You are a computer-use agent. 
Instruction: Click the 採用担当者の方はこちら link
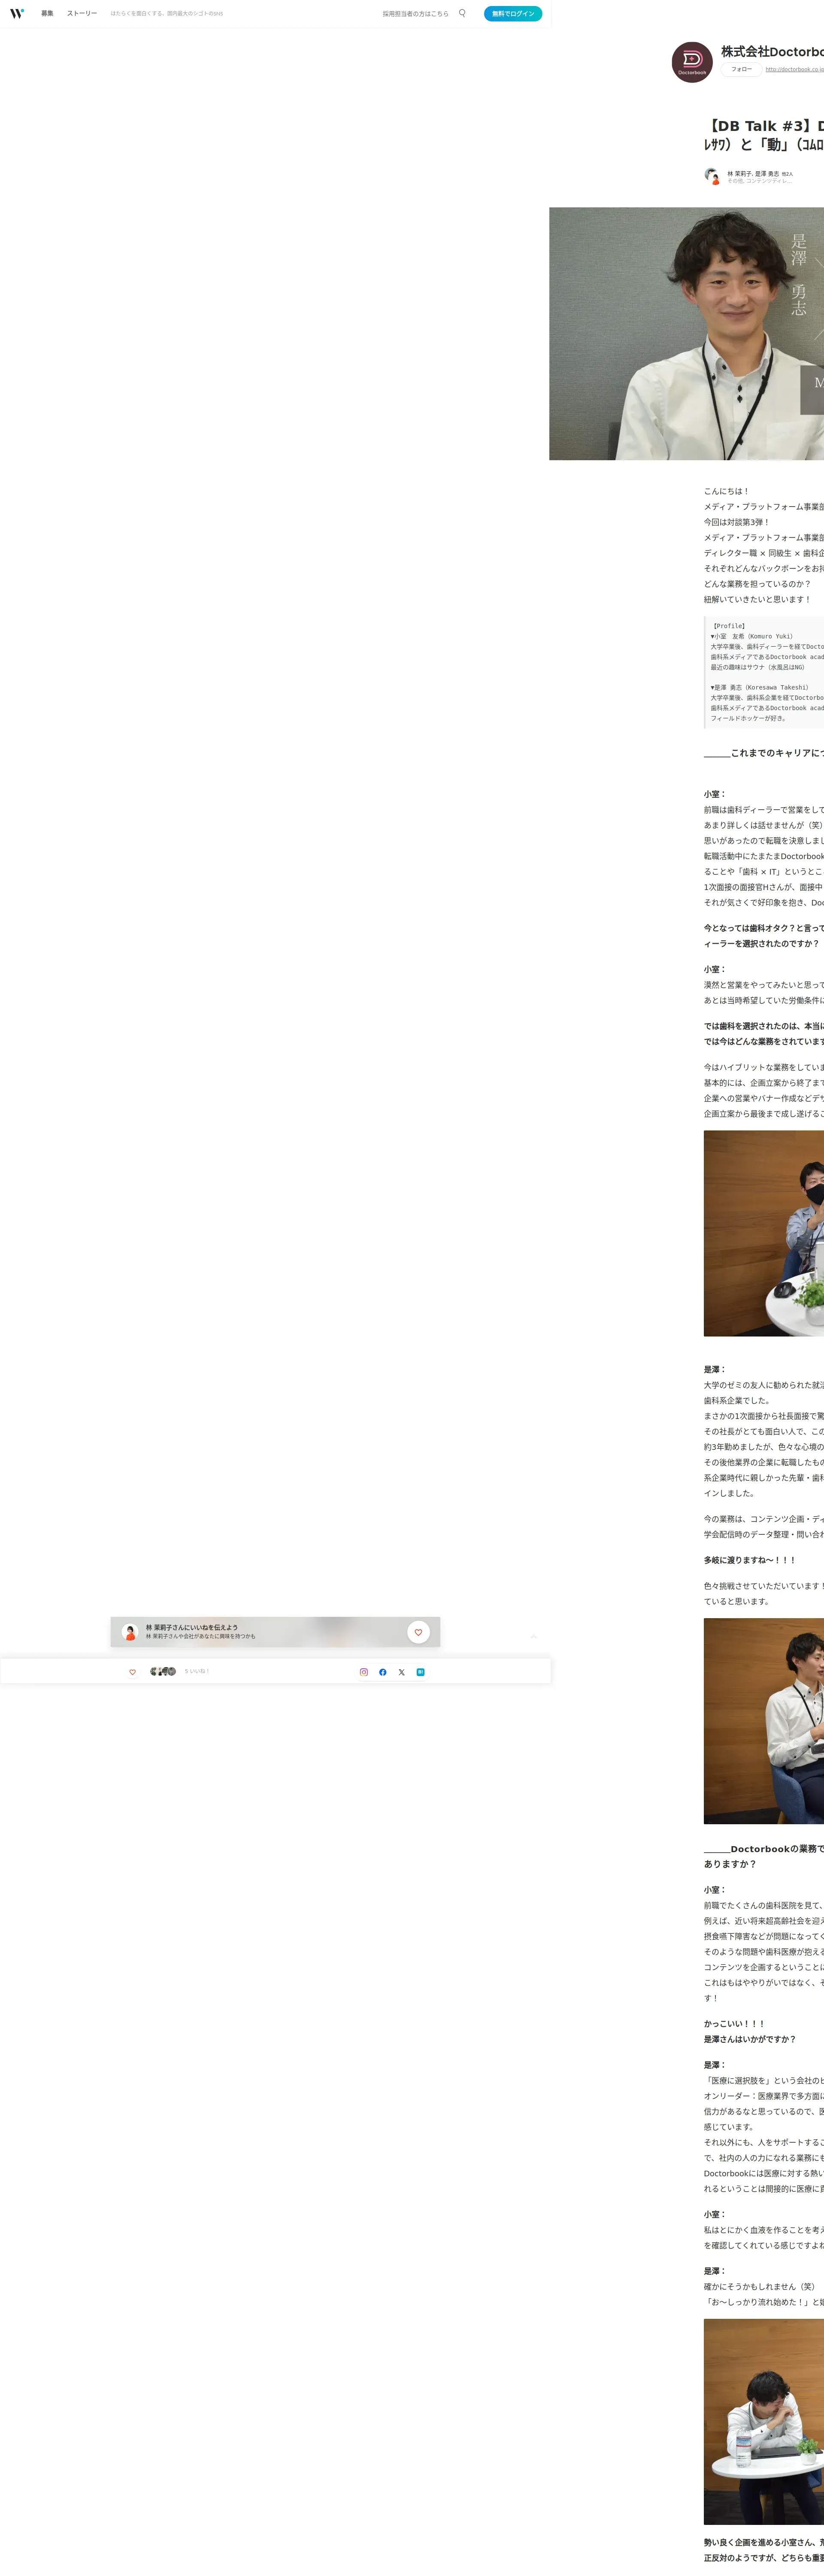(415, 14)
